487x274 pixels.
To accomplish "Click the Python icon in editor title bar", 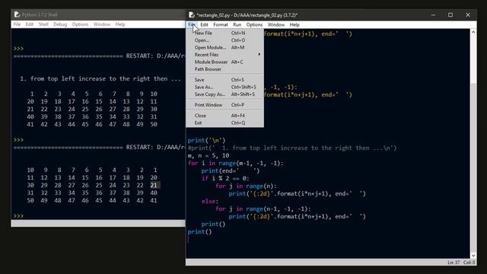I will pyautogui.click(x=192, y=15).
